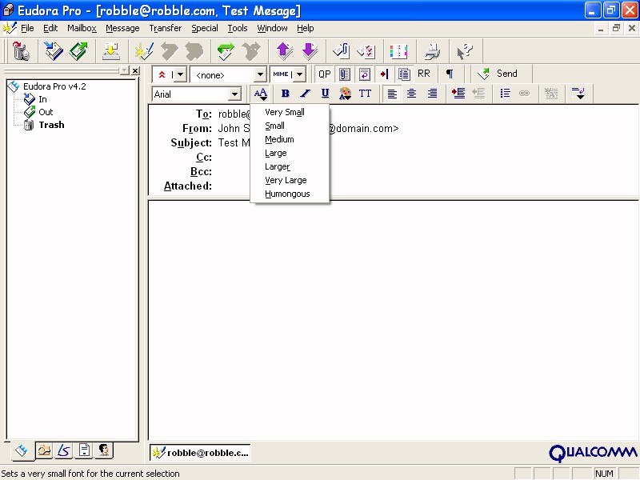This screenshot has width=640, height=480.
Task: Open the Out mailbox toolbar icon
Action: click(x=78, y=51)
